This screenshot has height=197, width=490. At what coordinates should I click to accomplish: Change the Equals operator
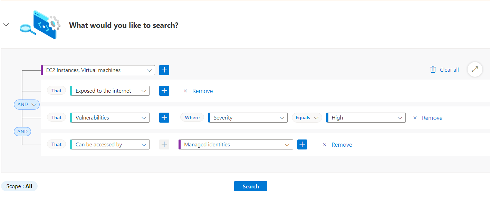(x=307, y=117)
